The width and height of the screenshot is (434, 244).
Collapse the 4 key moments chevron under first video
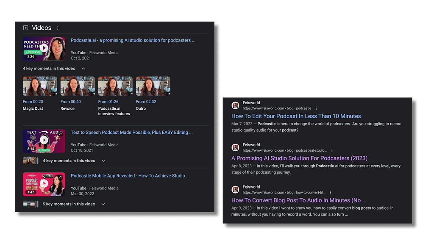(83, 68)
